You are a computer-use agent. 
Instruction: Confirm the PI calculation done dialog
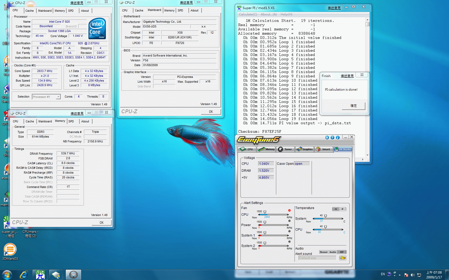353,106
